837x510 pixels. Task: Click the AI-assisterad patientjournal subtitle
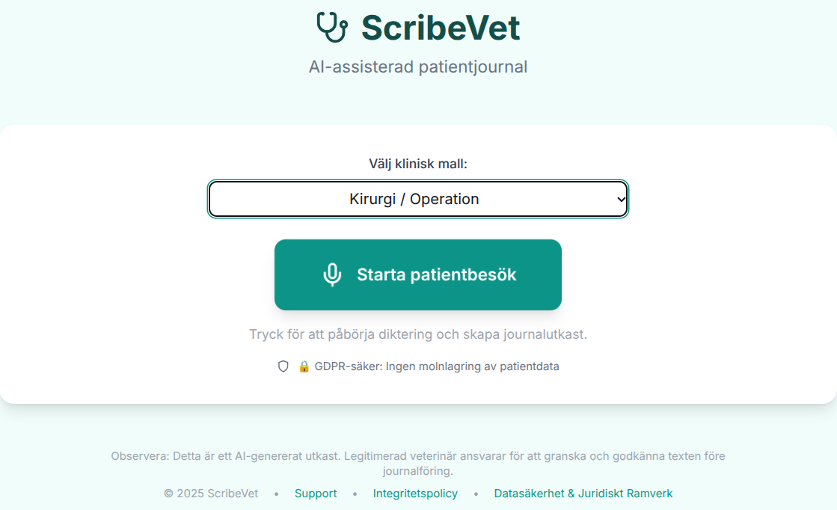418,67
